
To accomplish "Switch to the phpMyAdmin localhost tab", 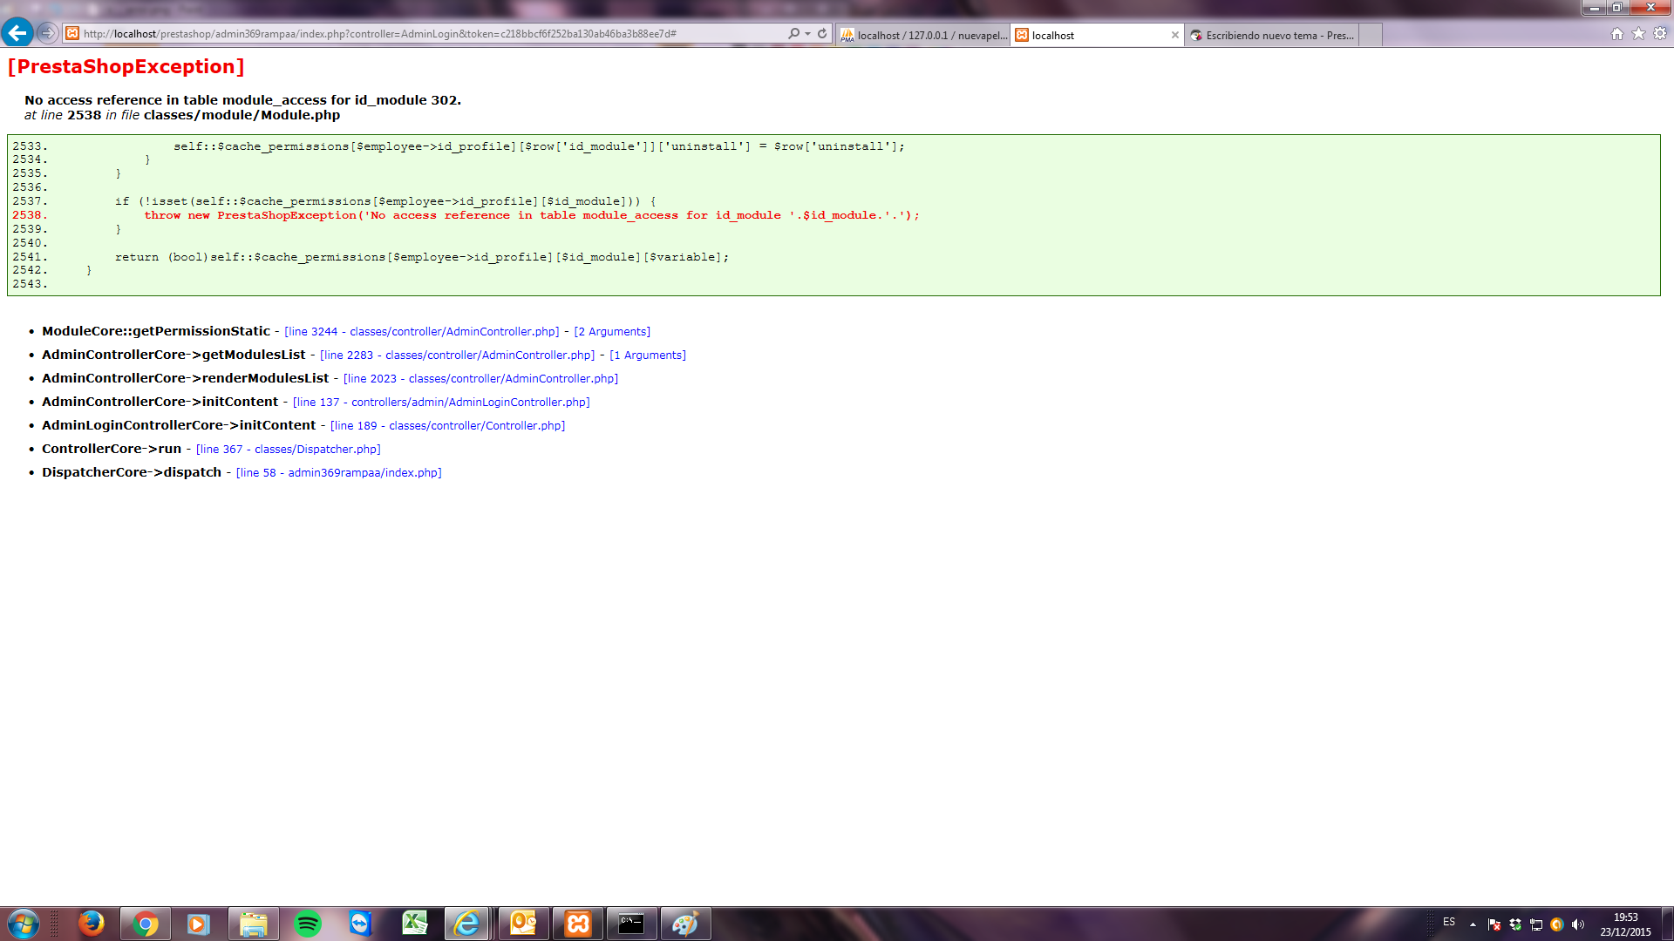I will [x=922, y=36].
